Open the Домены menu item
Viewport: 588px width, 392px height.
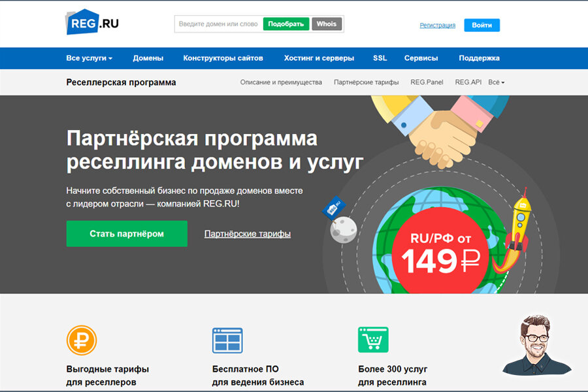148,58
